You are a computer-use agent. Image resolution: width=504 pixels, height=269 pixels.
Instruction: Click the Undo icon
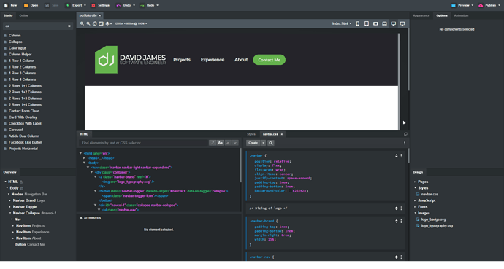[x=118, y=5]
